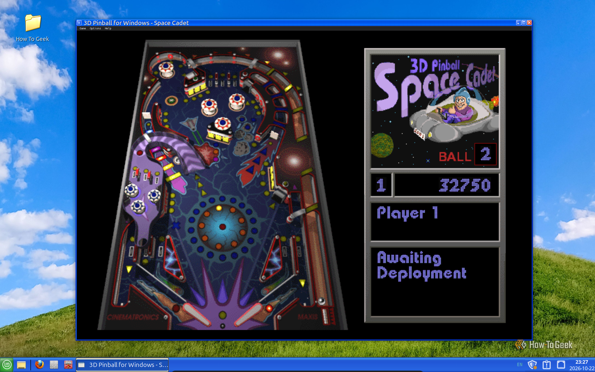Open the update manager shield tray icon
595x372 pixels.
click(532, 365)
